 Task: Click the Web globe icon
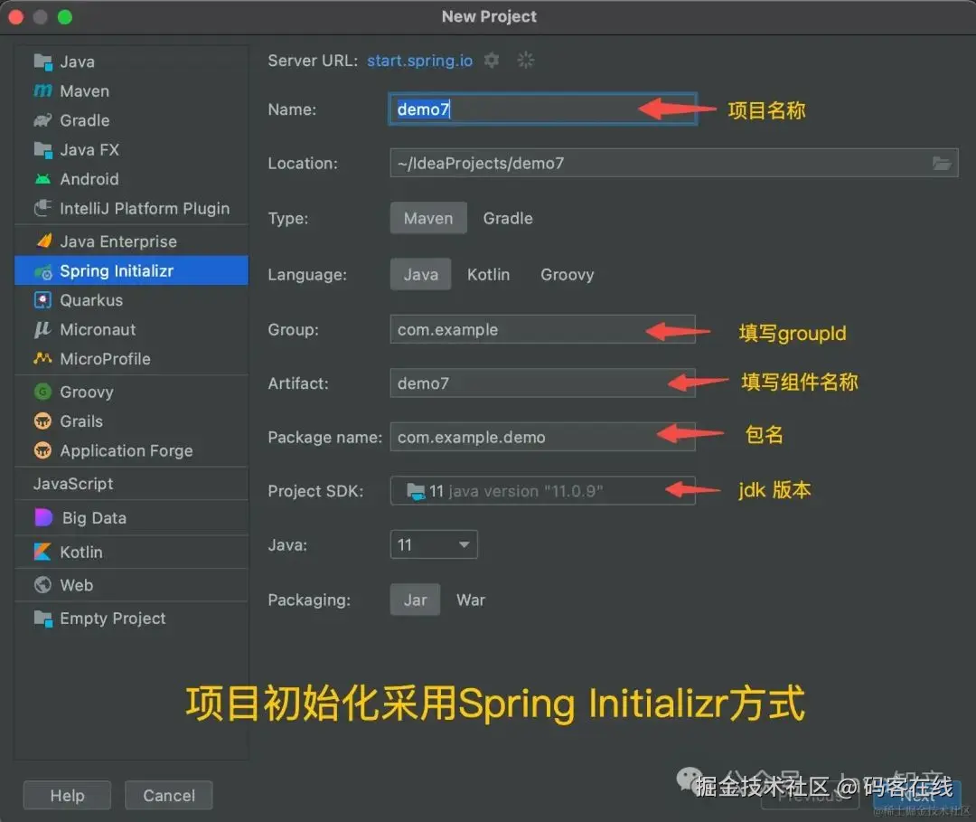42,585
